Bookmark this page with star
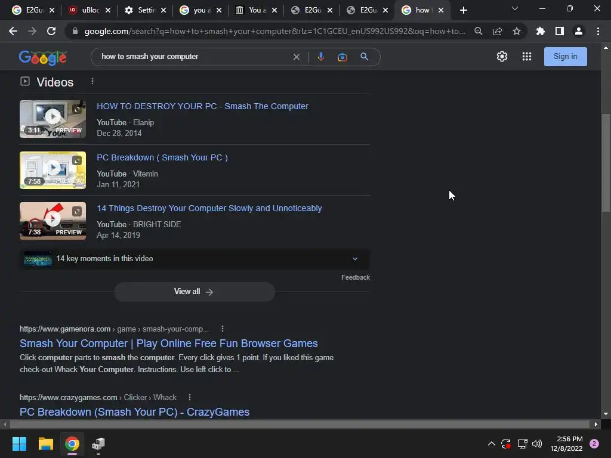611x458 pixels. [516, 31]
